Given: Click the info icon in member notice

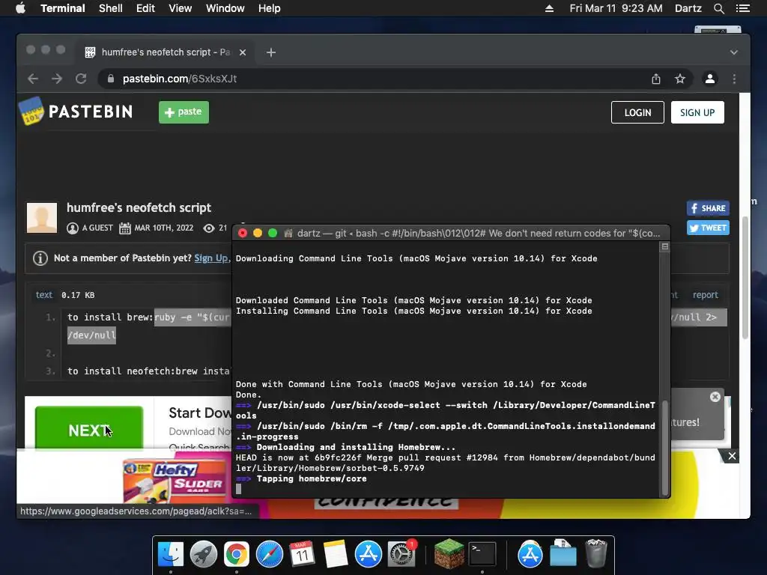Looking at the screenshot, I should point(40,258).
